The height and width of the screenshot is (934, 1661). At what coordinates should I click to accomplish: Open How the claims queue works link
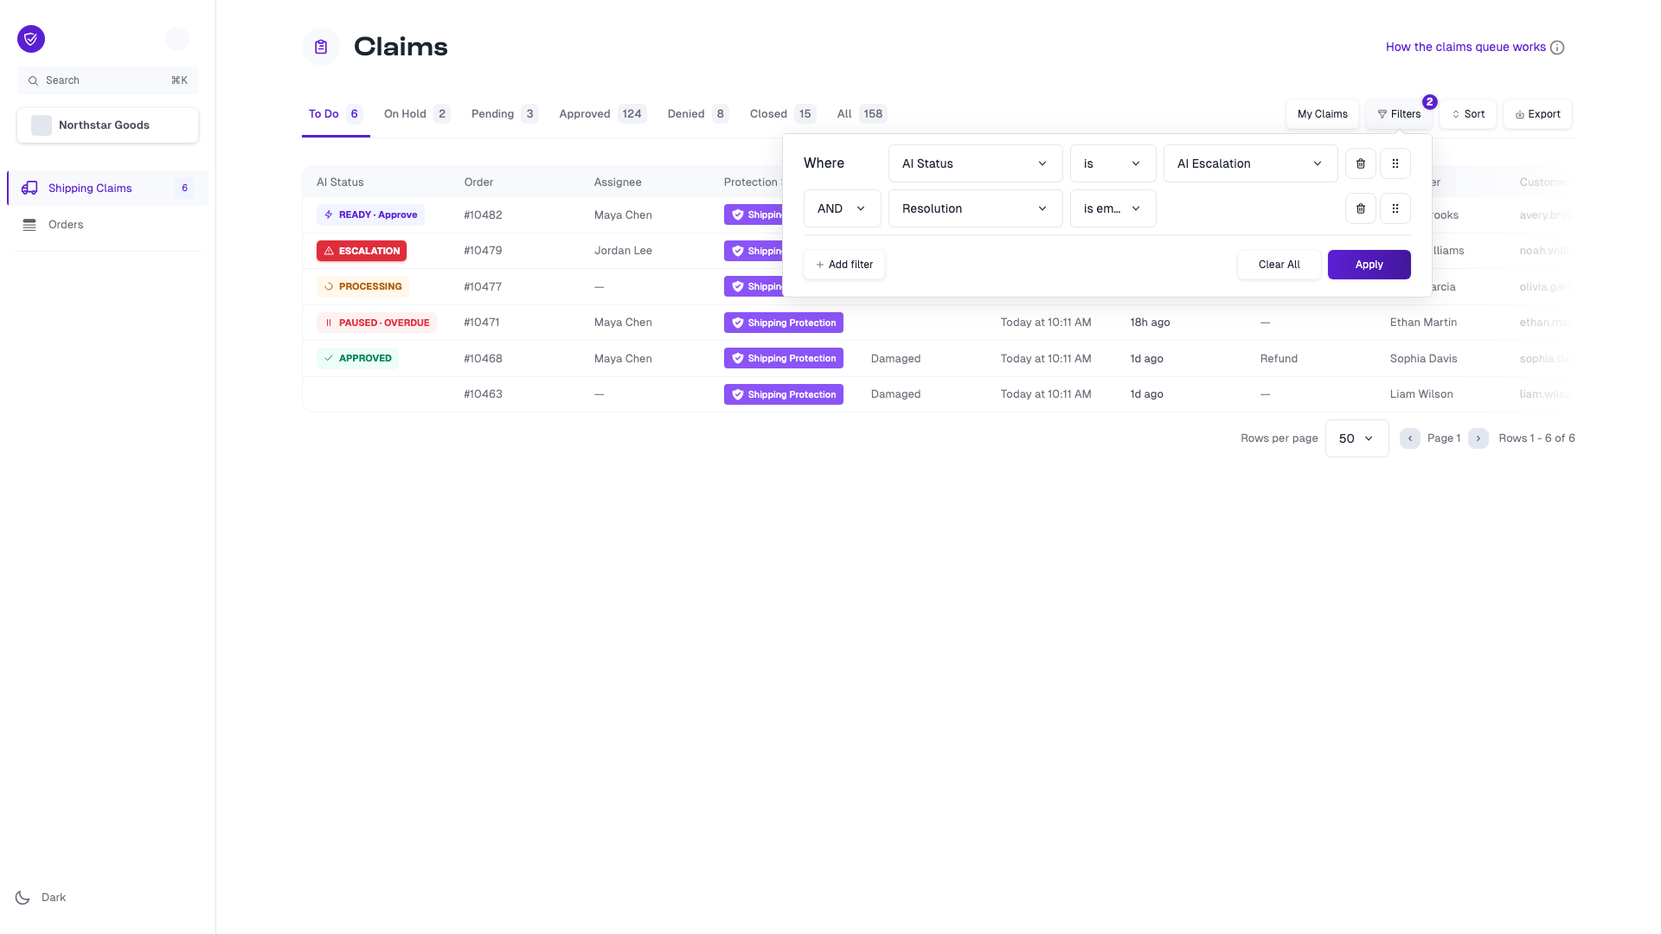click(x=1465, y=48)
